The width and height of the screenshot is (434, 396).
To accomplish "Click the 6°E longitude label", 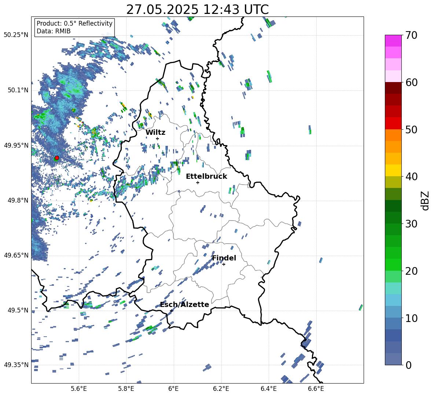I will (x=173, y=389).
